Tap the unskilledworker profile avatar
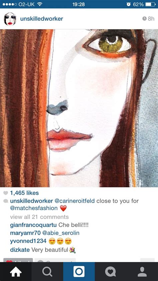This screenshot has width=158, height=281. pyautogui.click(x=10, y=19)
